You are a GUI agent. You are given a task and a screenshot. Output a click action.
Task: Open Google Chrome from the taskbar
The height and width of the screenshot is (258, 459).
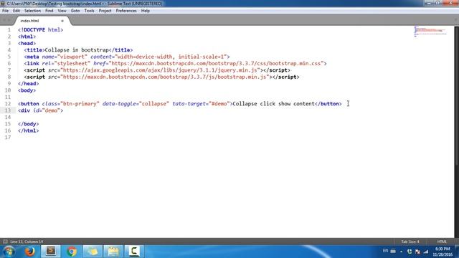pos(72,252)
